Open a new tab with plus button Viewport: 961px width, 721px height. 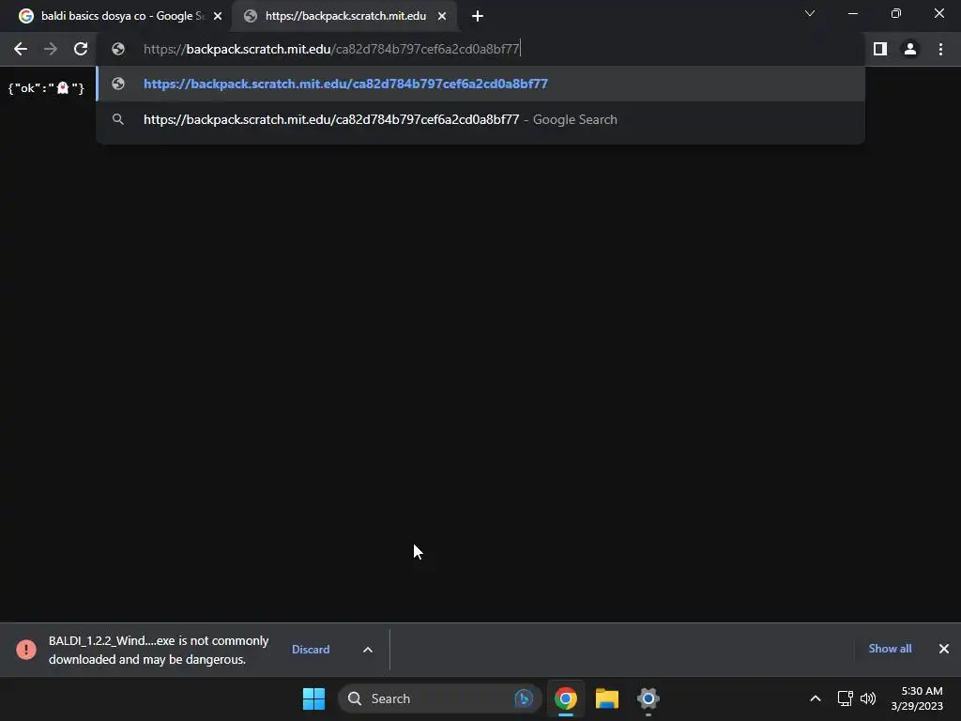coord(478,16)
